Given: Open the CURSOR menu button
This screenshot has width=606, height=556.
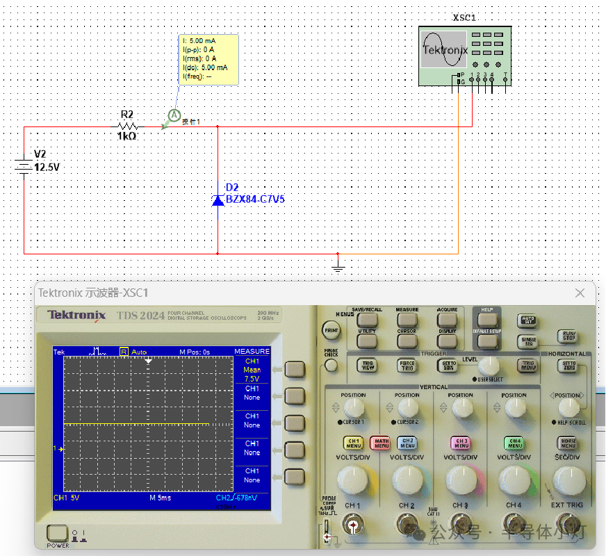Looking at the screenshot, I should (x=407, y=341).
